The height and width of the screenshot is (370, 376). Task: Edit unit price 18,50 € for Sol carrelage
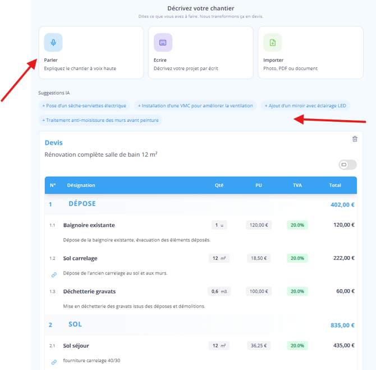point(258,258)
